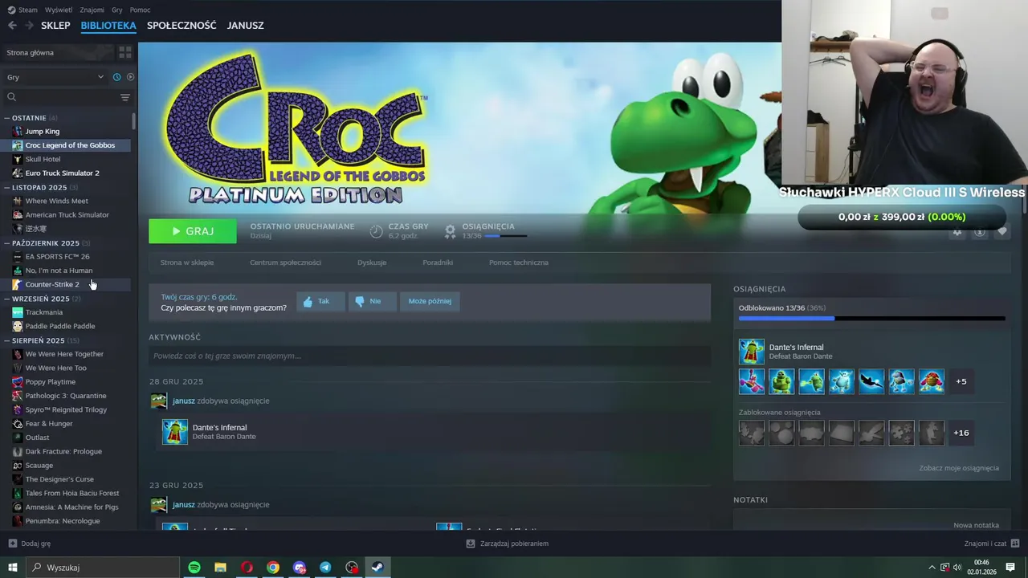Open the JANUSZ profile tab

click(245, 26)
